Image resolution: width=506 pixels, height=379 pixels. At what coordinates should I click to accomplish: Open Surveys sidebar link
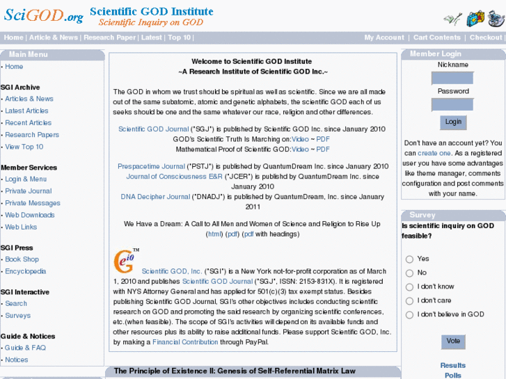click(18, 316)
